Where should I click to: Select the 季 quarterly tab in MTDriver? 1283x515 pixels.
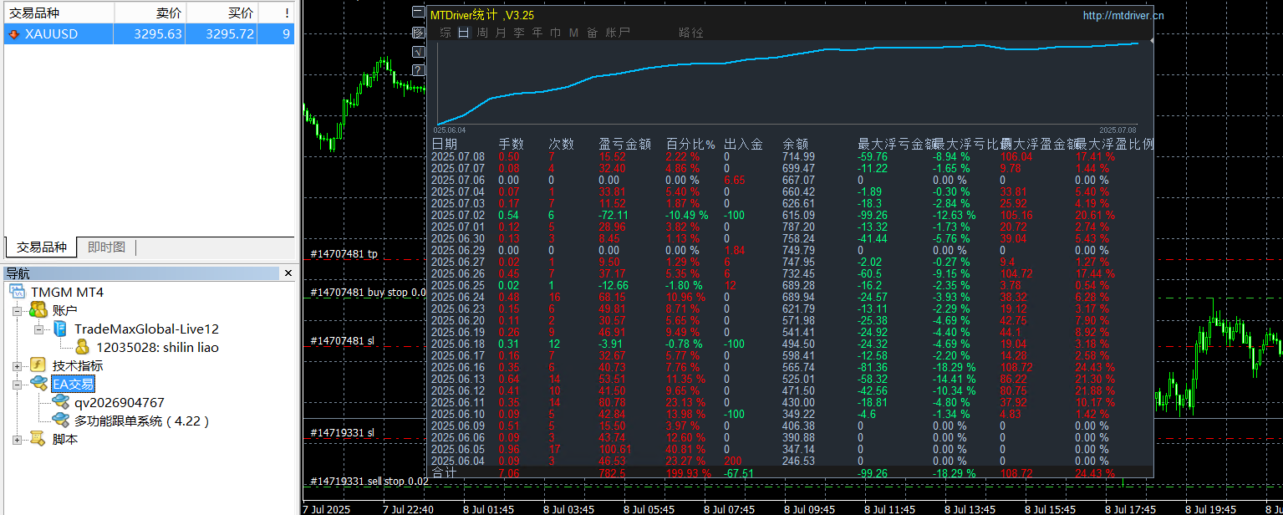[519, 33]
